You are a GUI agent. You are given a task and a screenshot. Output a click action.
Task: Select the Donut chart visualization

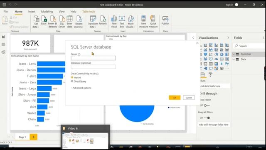222,55
